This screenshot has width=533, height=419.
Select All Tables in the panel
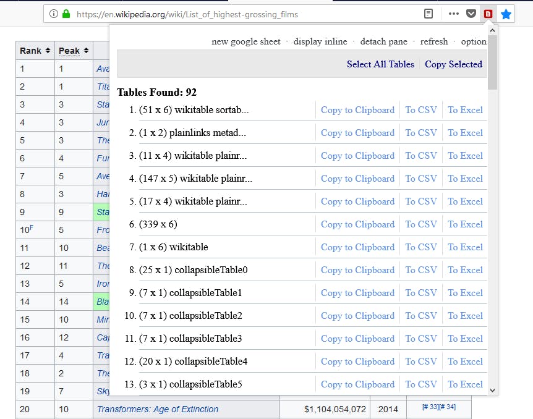point(380,64)
